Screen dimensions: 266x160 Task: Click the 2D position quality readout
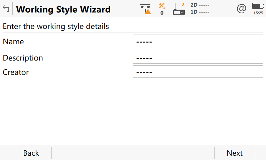pyautogui.click(x=200, y=5)
